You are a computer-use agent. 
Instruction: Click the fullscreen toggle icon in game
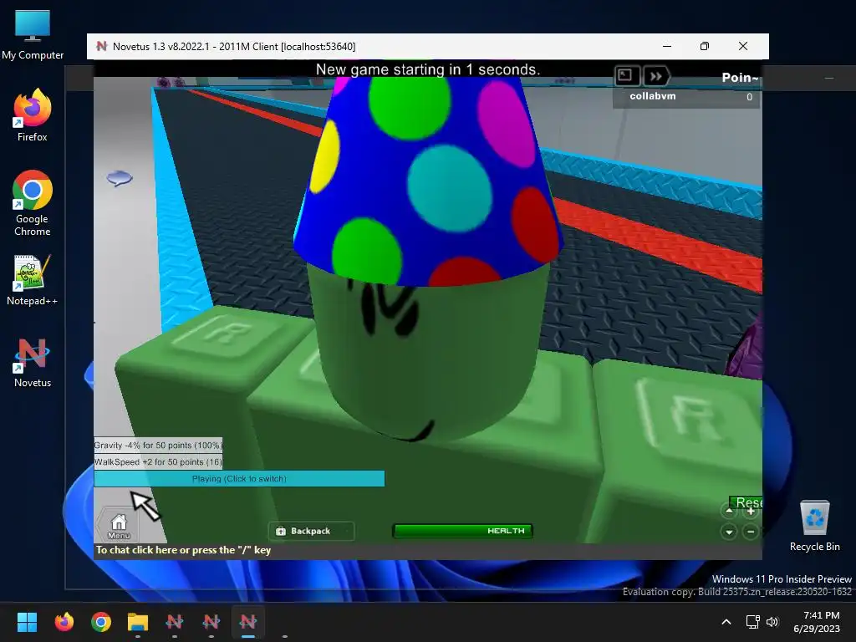[x=626, y=75]
